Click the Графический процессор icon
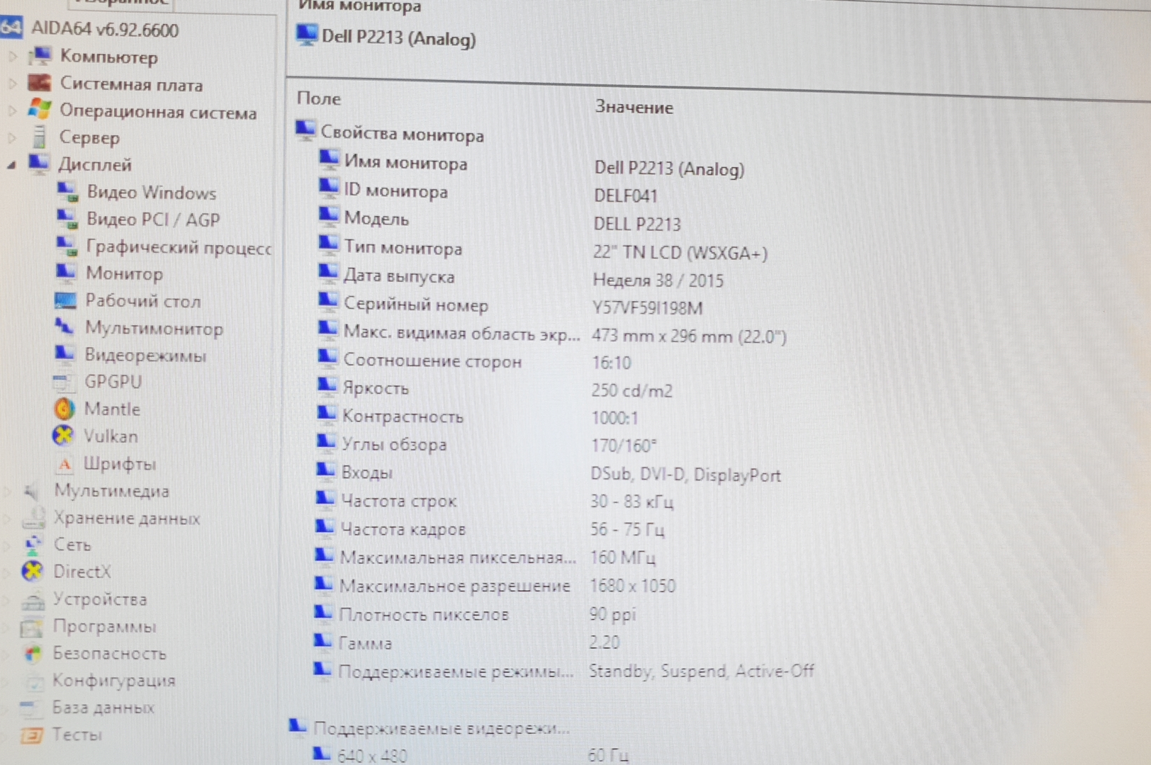 (x=67, y=246)
